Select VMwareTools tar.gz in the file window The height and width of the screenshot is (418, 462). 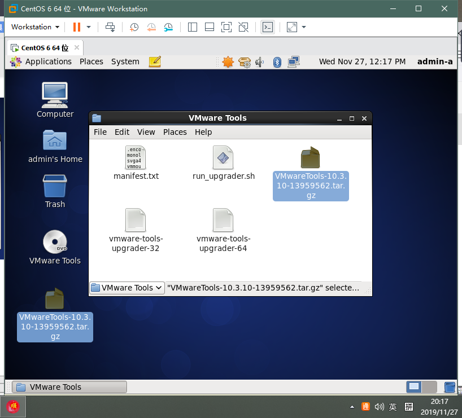click(x=311, y=173)
